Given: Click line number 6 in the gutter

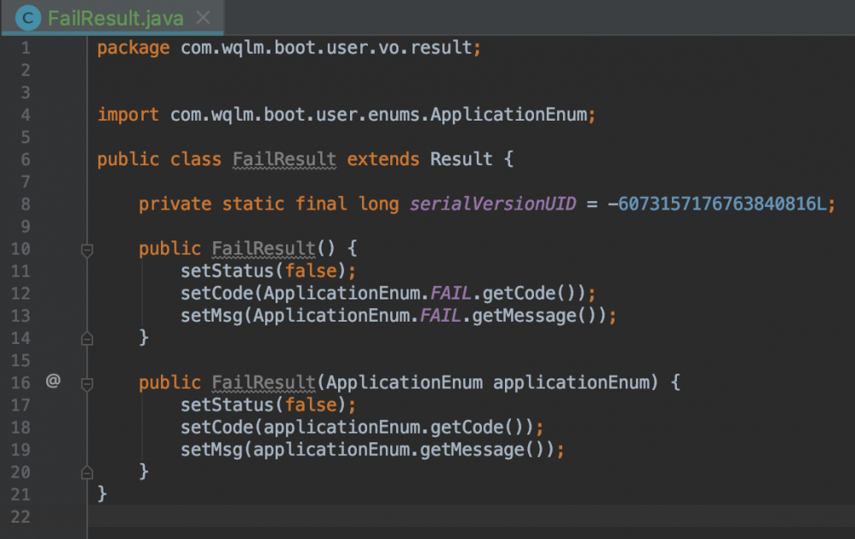Looking at the screenshot, I should [x=25, y=159].
